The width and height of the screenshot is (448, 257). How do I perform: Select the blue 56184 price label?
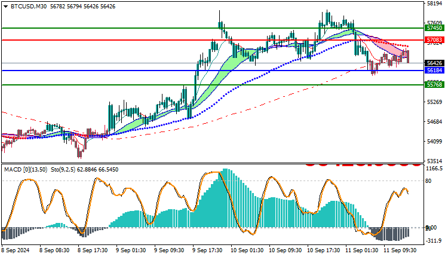click(434, 71)
